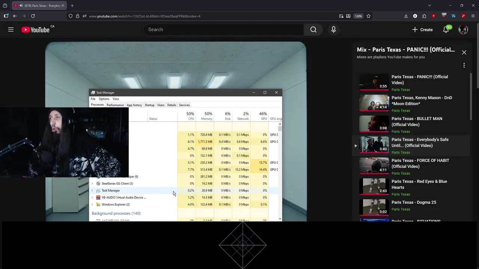Bookmark this page with the star icon
The width and height of the screenshot is (479, 269).
point(369,16)
